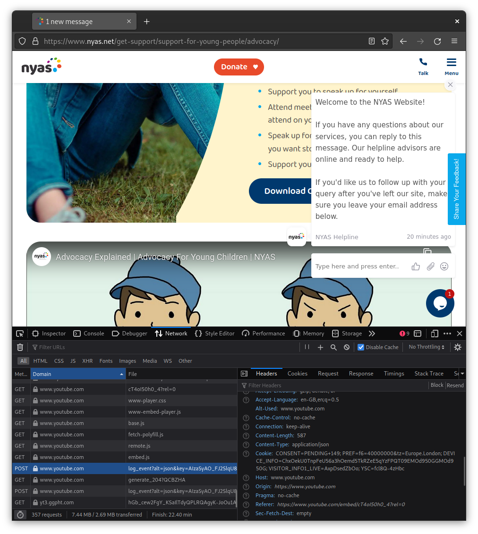This screenshot has width=478, height=534.
Task: Click Filter URLs input field
Action: (163, 347)
